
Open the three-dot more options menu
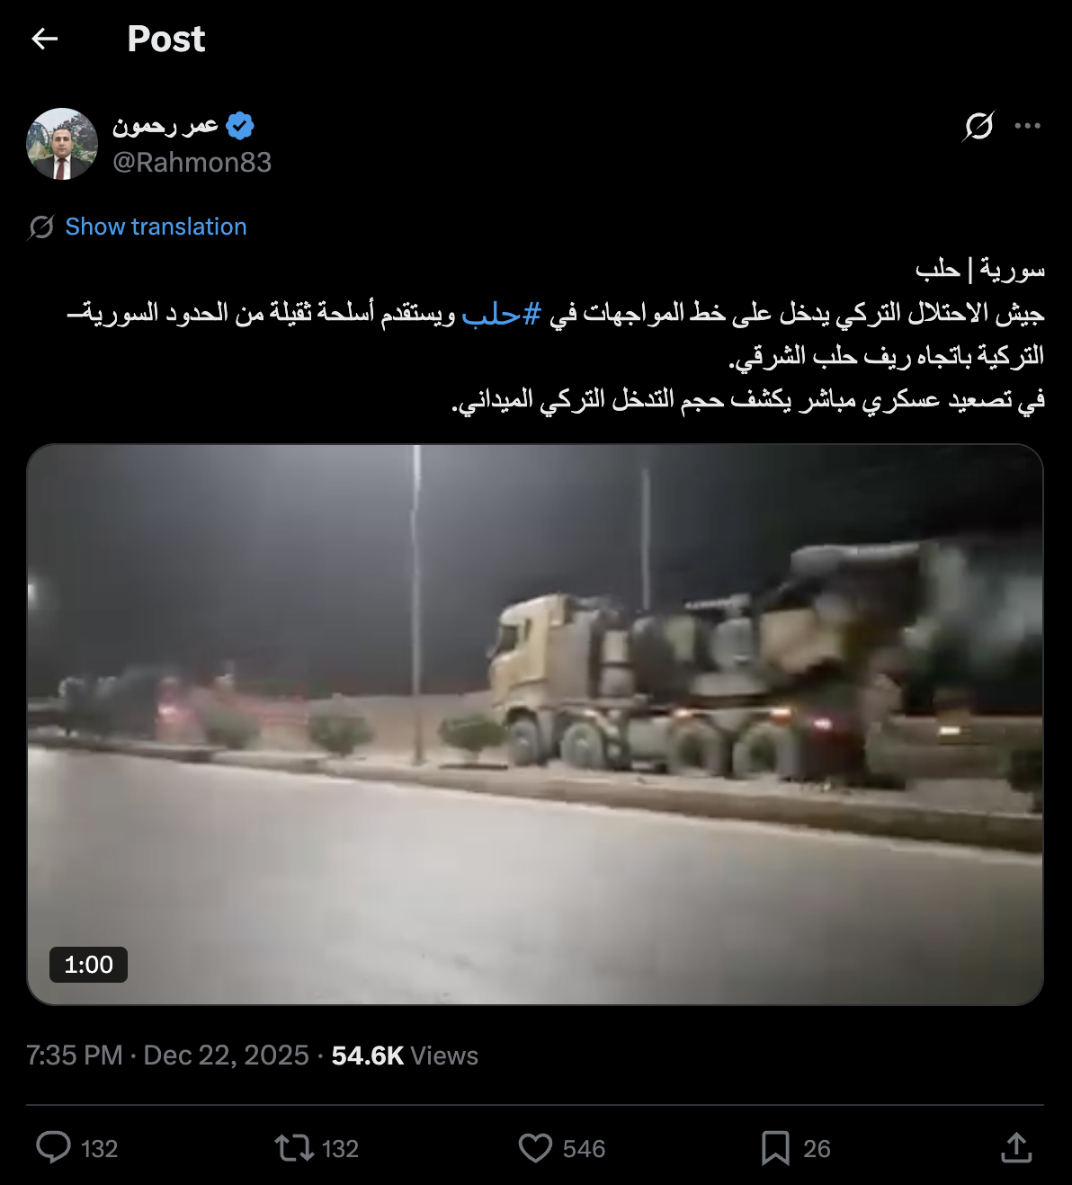click(x=1027, y=126)
